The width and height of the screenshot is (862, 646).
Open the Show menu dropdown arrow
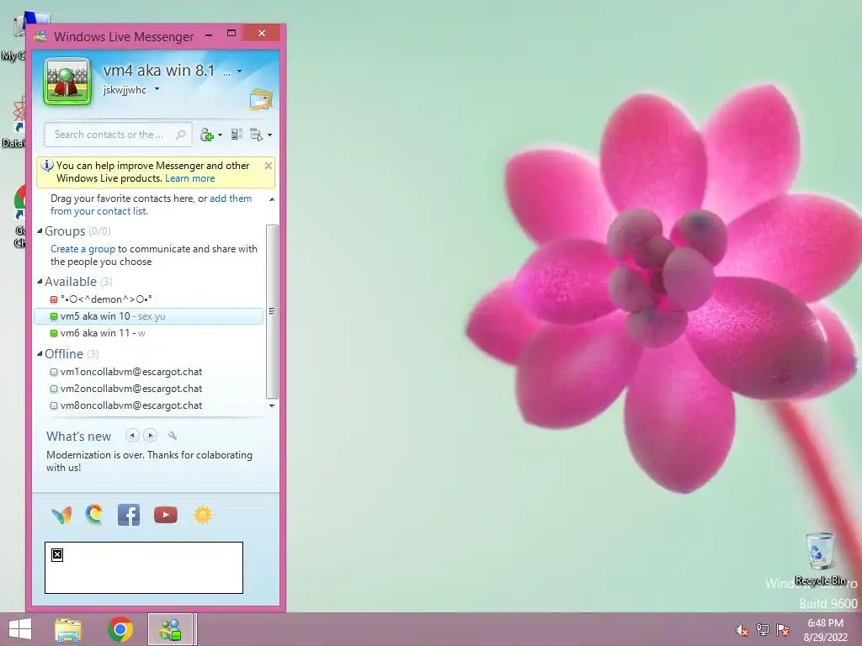coord(269,135)
